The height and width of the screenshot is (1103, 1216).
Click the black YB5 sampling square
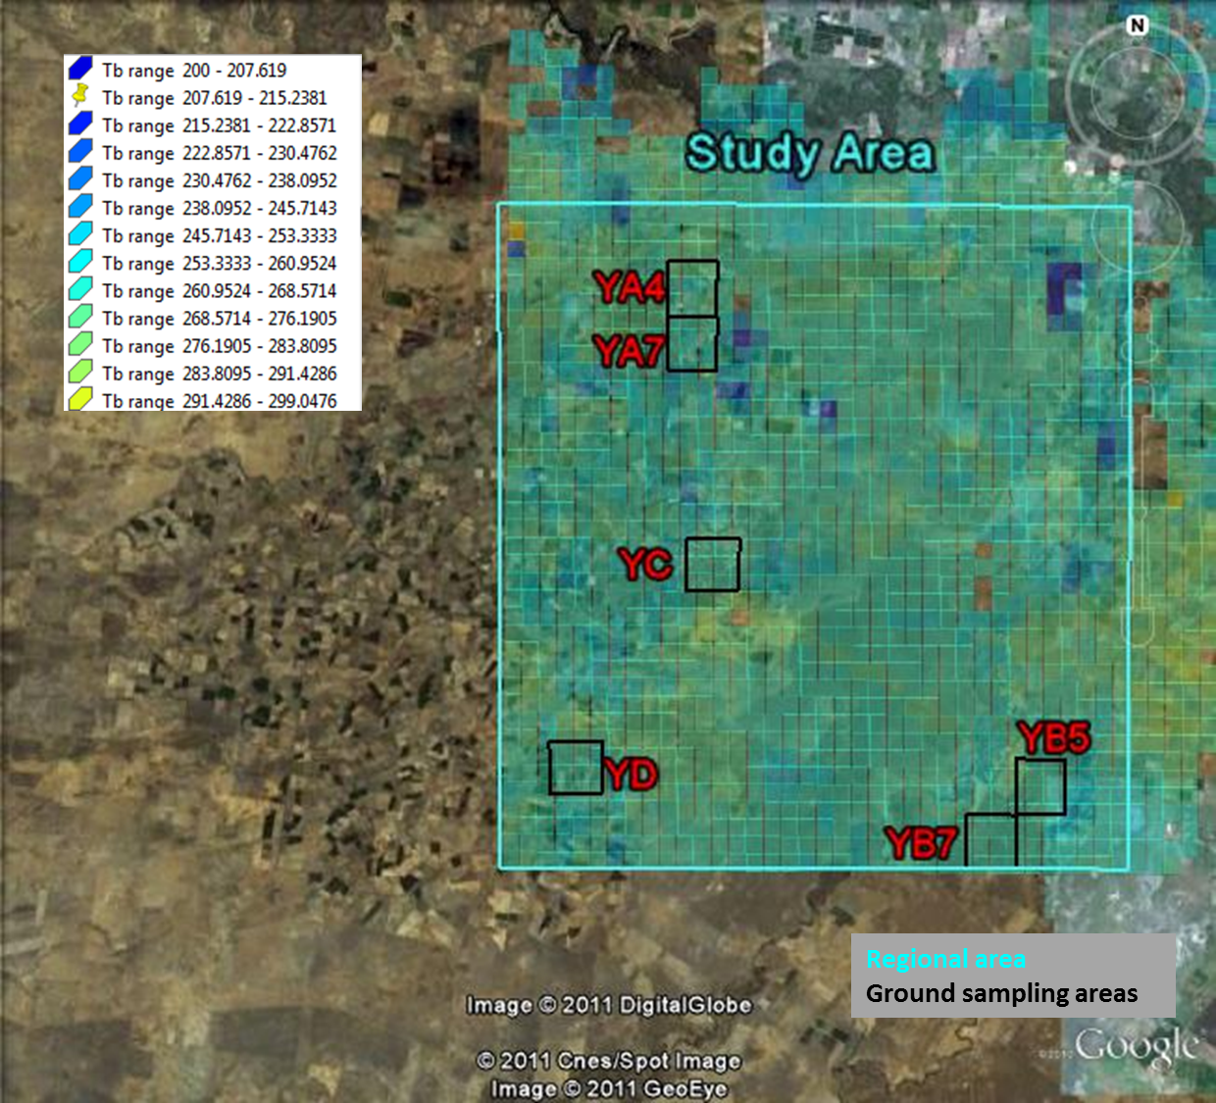tap(1040, 786)
